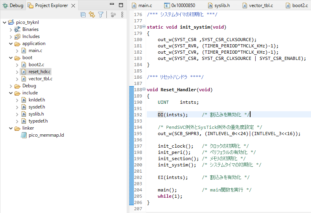The width and height of the screenshot is (311, 213).
Task: Toggle Link with Editor arrows icon
Action: click(x=92, y=14)
